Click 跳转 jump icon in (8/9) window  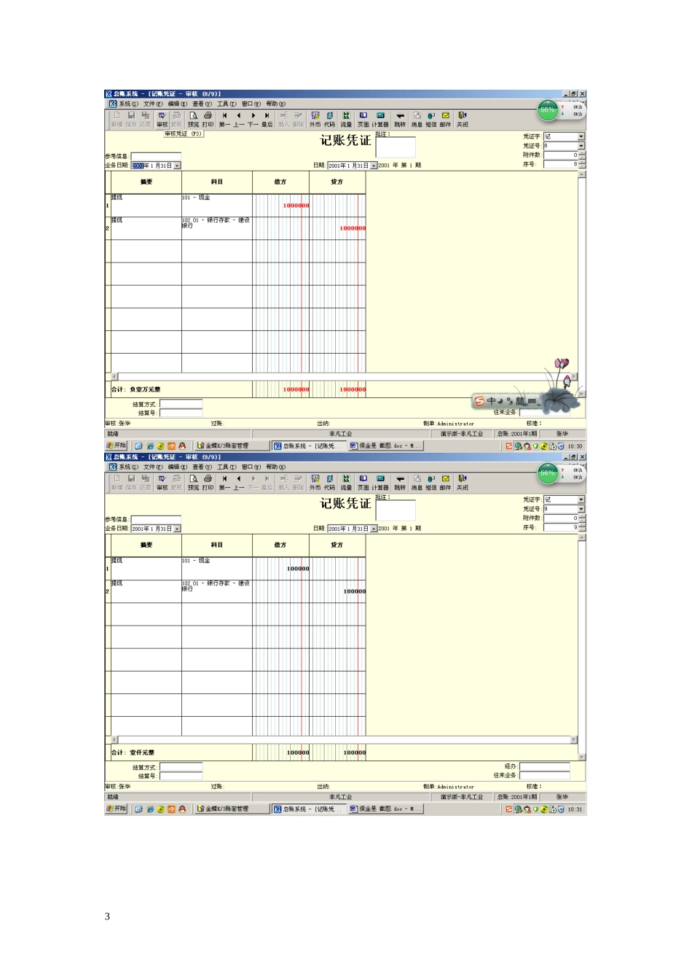click(x=400, y=120)
